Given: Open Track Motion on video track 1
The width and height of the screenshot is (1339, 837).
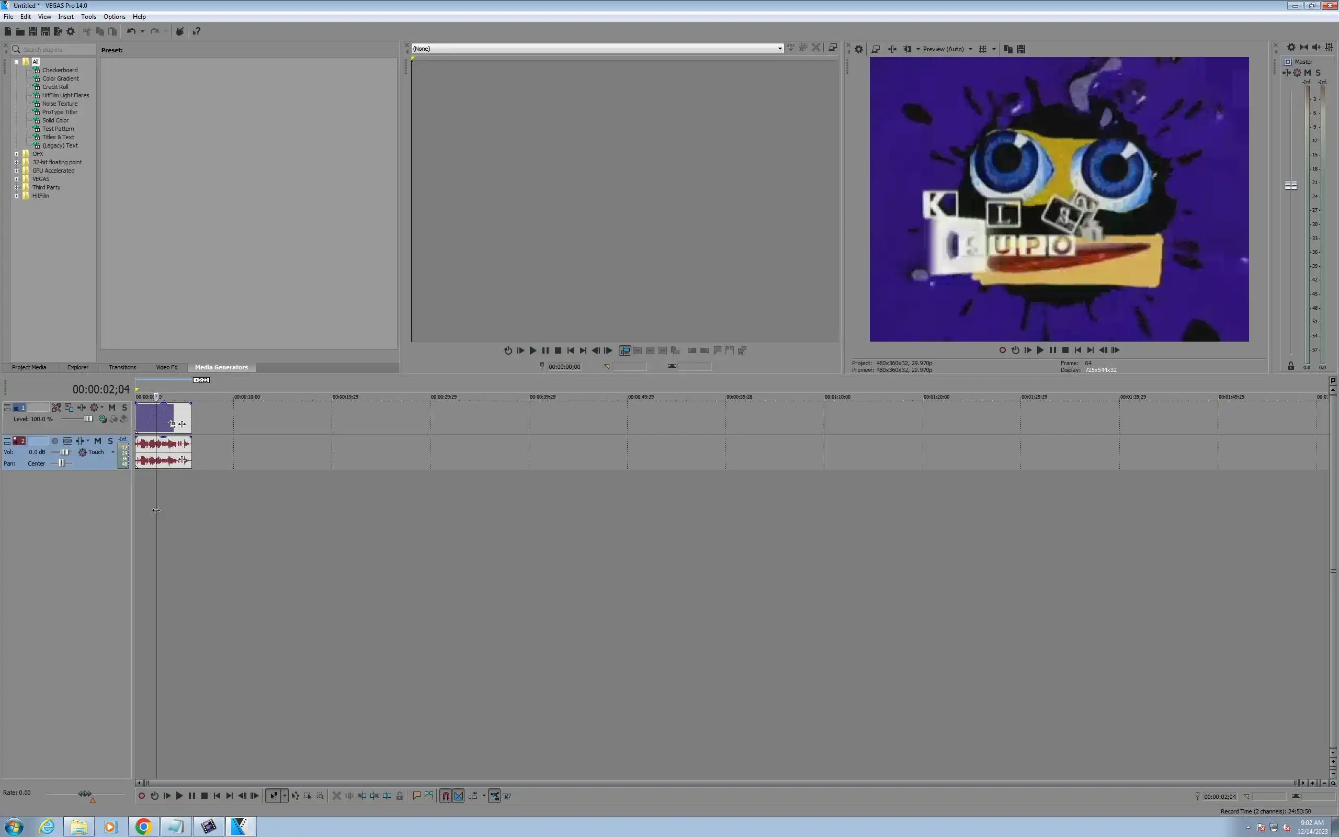Looking at the screenshot, I should [x=69, y=408].
